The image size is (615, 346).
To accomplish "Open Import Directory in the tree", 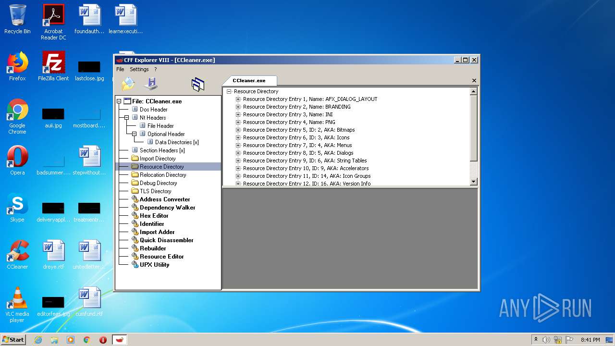I will click(x=158, y=159).
